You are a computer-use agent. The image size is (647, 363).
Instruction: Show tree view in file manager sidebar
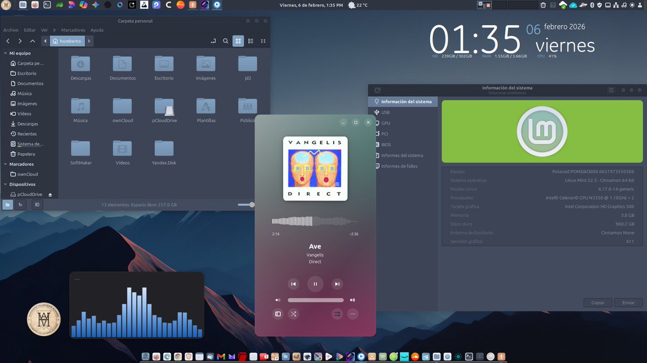(x=20, y=204)
